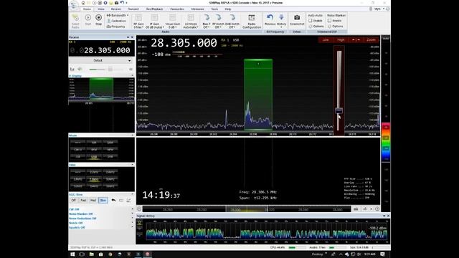Click the speaker mute icon in Receive panel

click(80, 69)
